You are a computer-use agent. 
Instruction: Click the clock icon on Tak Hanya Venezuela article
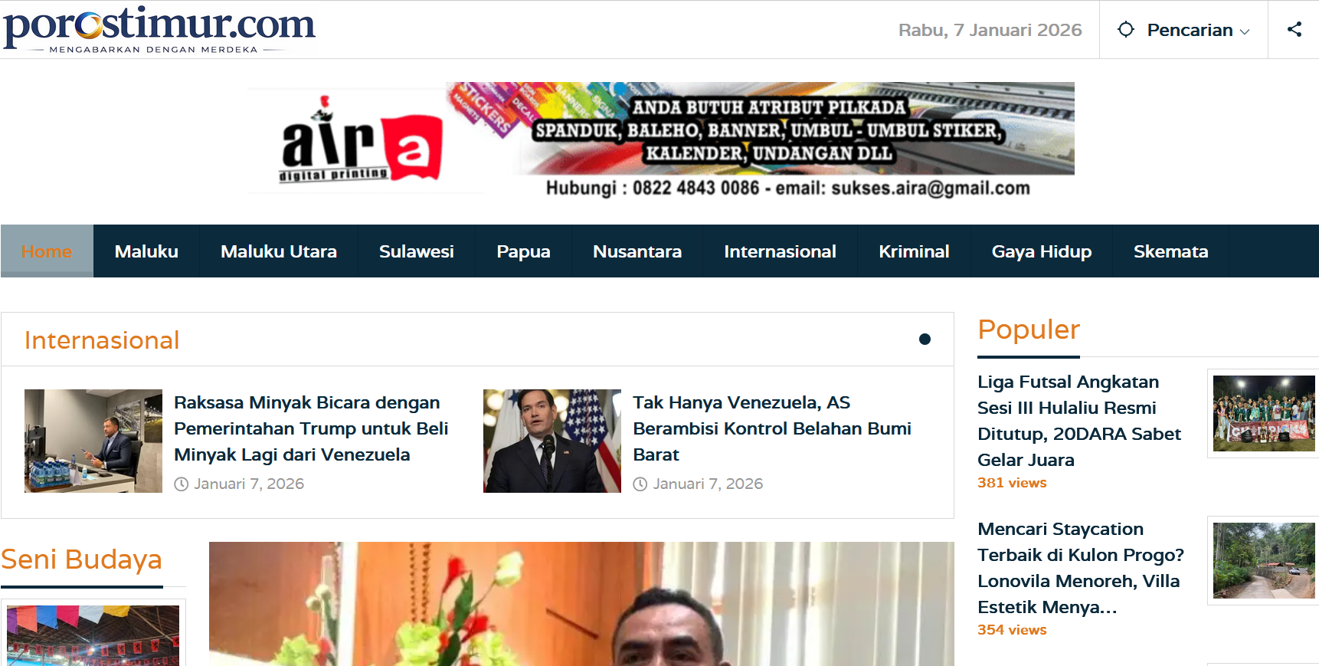click(x=640, y=484)
